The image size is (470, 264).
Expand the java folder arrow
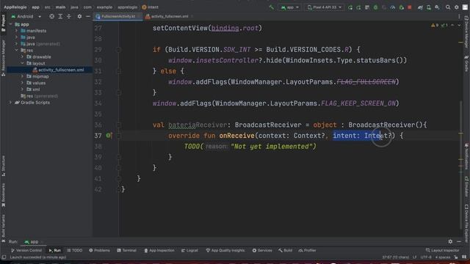(16, 37)
